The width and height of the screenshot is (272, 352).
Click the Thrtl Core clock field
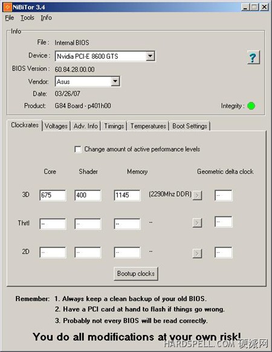tap(53, 224)
